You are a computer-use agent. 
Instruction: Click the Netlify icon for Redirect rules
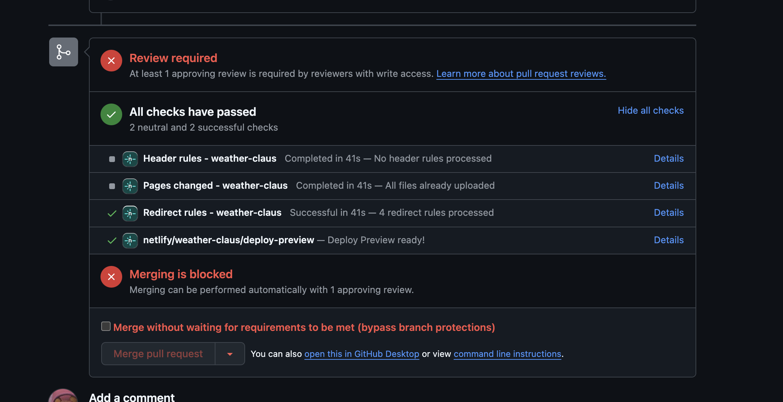coord(130,213)
